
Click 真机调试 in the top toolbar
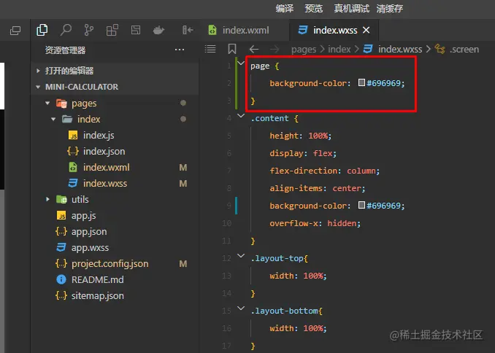(x=351, y=8)
